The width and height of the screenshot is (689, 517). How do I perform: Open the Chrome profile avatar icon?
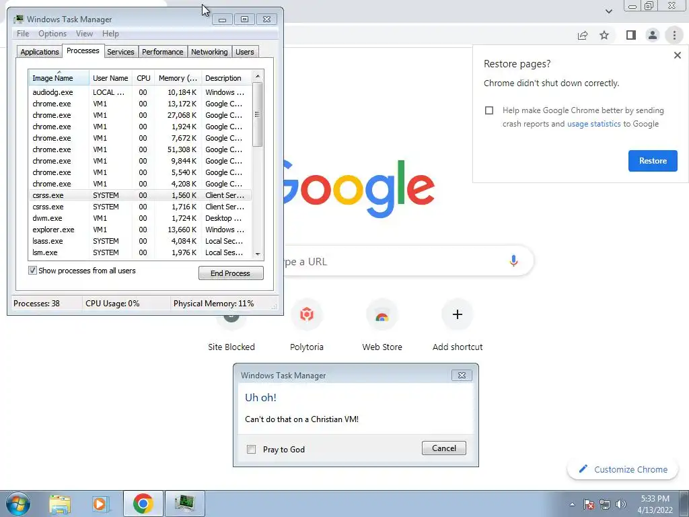[653, 35]
